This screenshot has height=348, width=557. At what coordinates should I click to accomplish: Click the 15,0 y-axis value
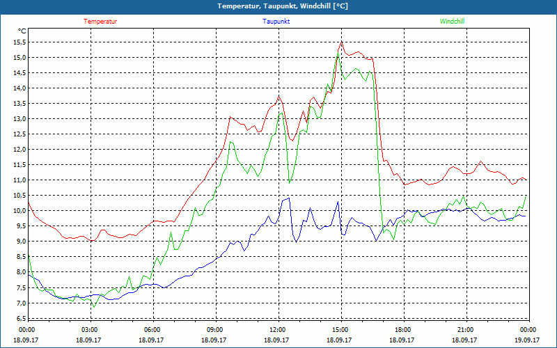pyautogui.click(x=21, y=58)
